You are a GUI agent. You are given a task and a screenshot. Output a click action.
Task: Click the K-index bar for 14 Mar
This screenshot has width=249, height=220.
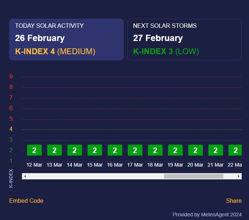75,150
